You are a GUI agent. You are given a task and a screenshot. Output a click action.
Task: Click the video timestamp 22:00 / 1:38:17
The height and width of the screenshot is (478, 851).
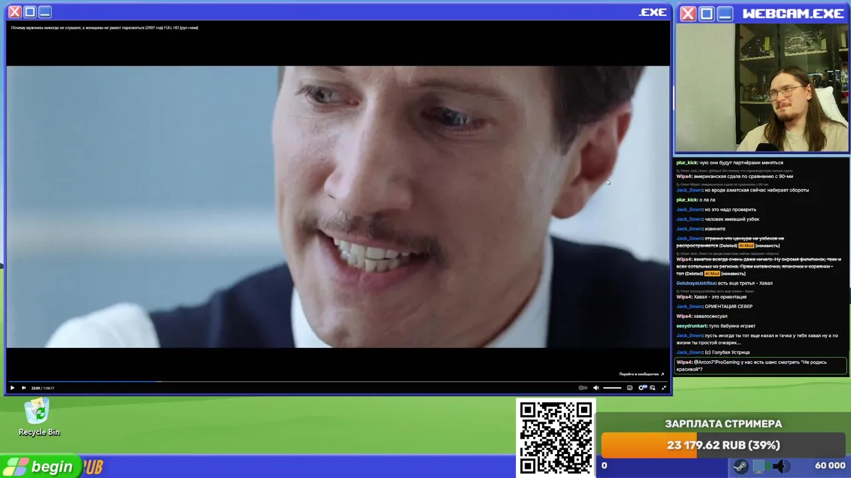(x=43, y=388)
